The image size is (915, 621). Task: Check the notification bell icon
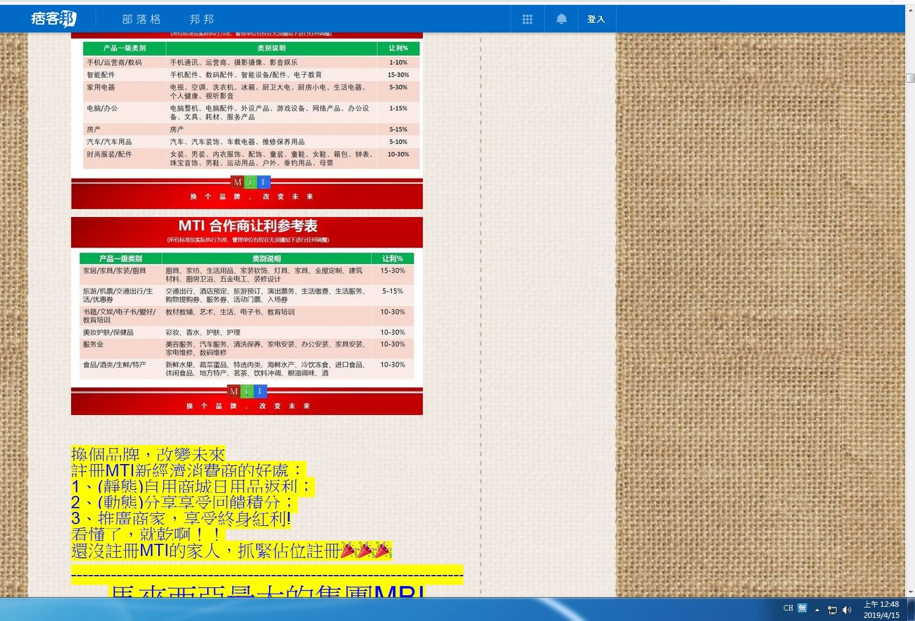click(561, 19)
